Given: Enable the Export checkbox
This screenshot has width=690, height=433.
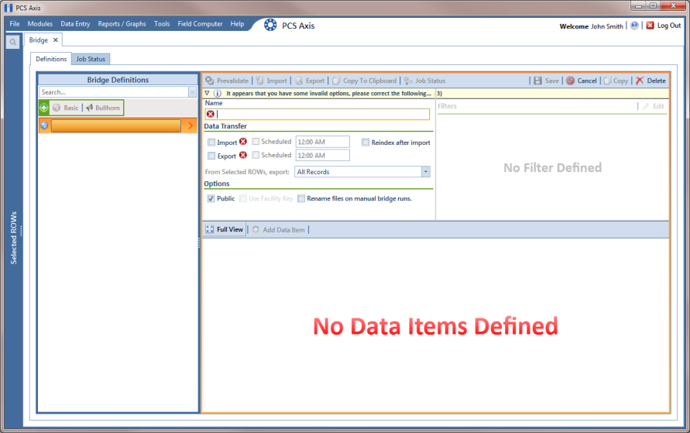Looking at the screenshot, I should pos(211,156).
